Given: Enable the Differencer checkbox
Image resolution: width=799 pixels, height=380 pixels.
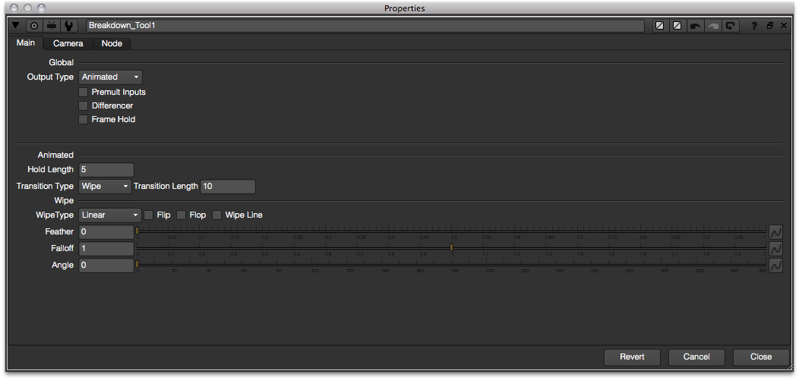Looking at the screenshot, I should point(83,106).
